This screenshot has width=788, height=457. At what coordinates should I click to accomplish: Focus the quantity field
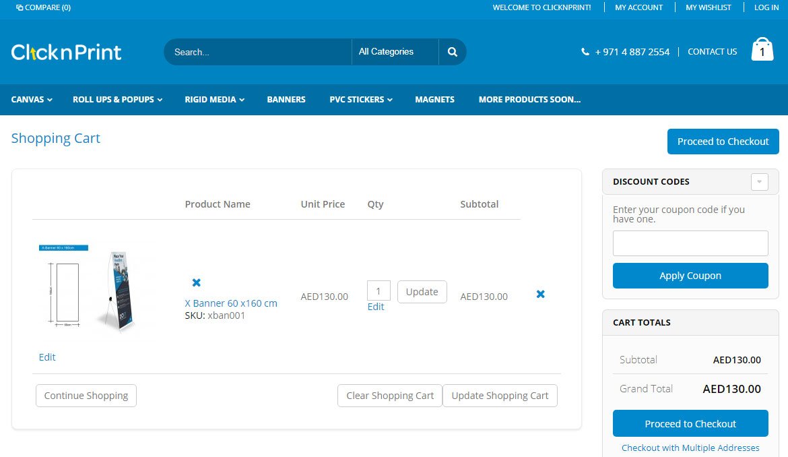[x=379, y=291]
